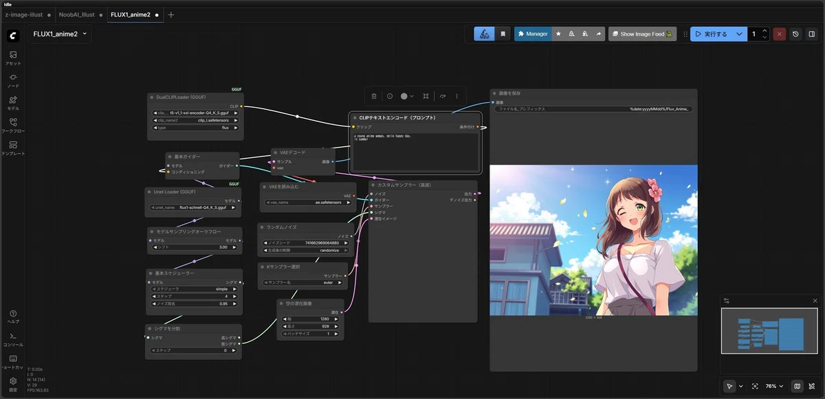Viewport: 825px width, 399px height.
Task: Click the prompt text area in CLIP encode node
Action: (415, 151)
